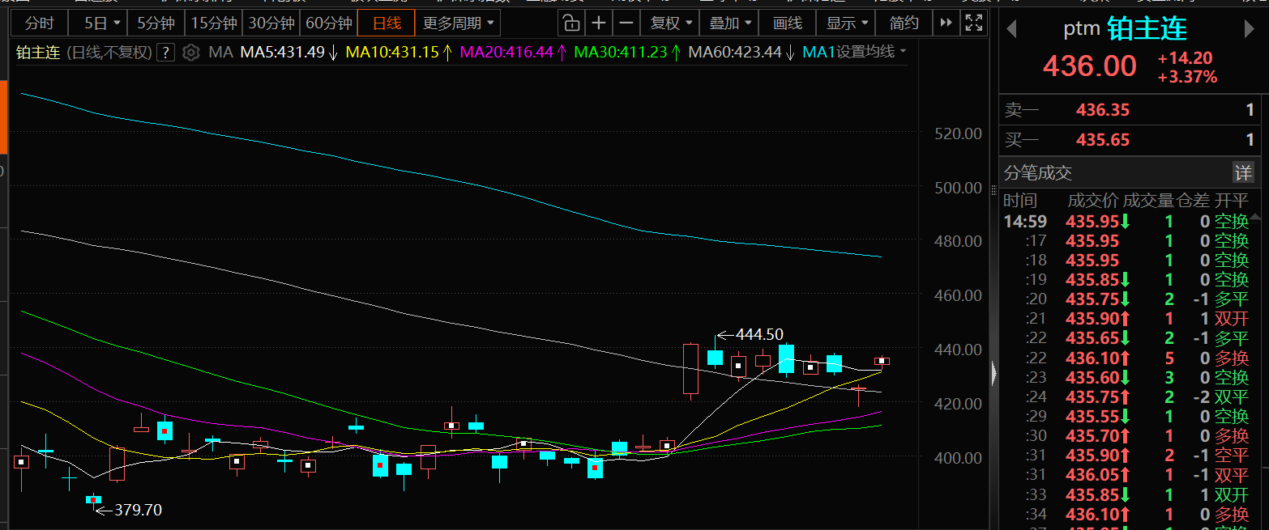
Task: Click the 480.00 axis label
Action: tap(959, 241)
